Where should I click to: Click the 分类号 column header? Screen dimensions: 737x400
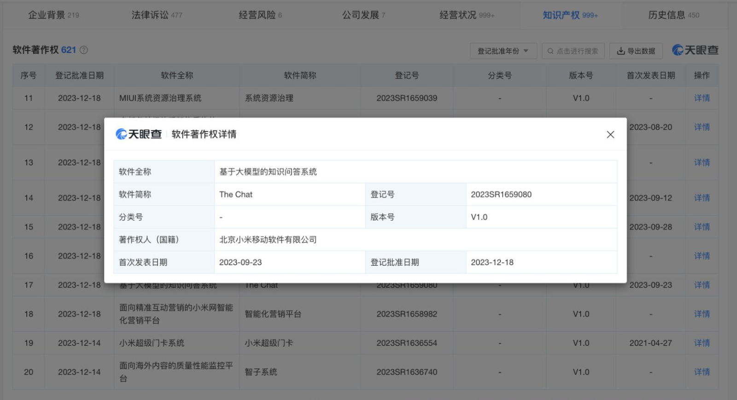tap(500, 75)
